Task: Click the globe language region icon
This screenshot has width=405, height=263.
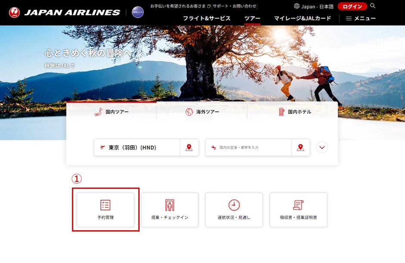Action: click(x=297, y=6)
